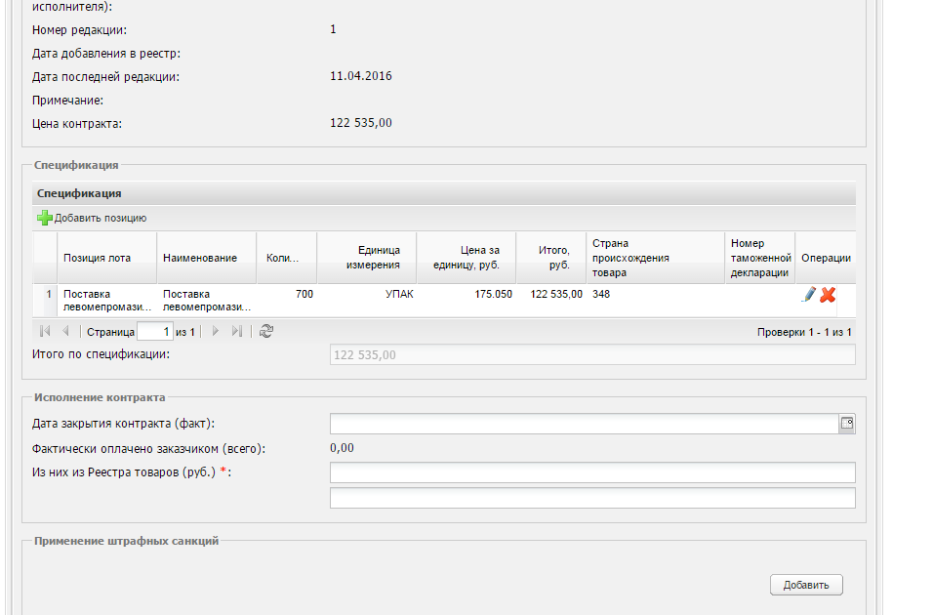Click the Добавить button in penalties section
The height and width of the screenshot is (615, 933).
click(806, 585)
